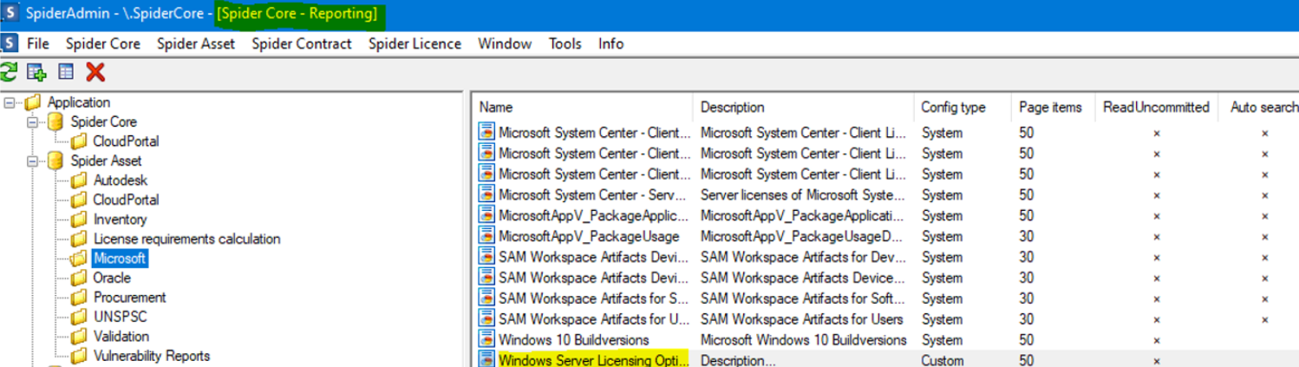Click the UNSPSC folder icon
Screen dimensions: 1299x367
[x=79, y=317]
